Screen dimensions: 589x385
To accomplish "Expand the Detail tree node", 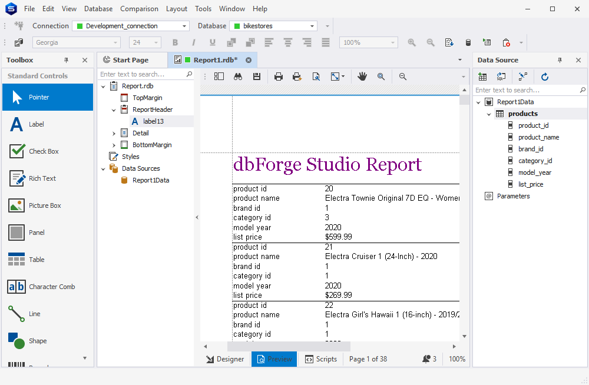I will click(114, 134).
